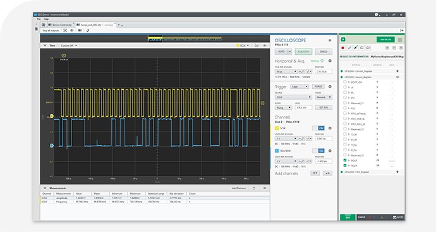Switch to Scope_and_SDC tab

pyautogui.click(x=95, y=25)
